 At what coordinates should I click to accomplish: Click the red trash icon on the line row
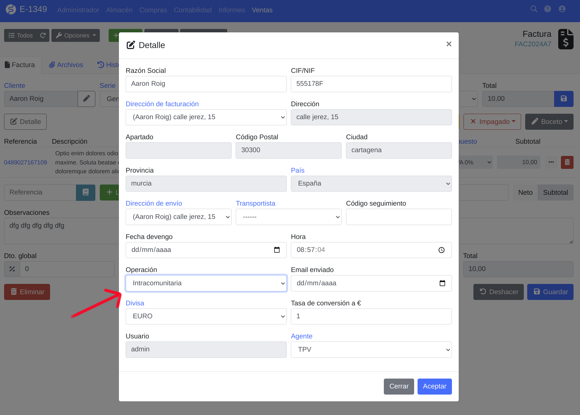point(567,162)
